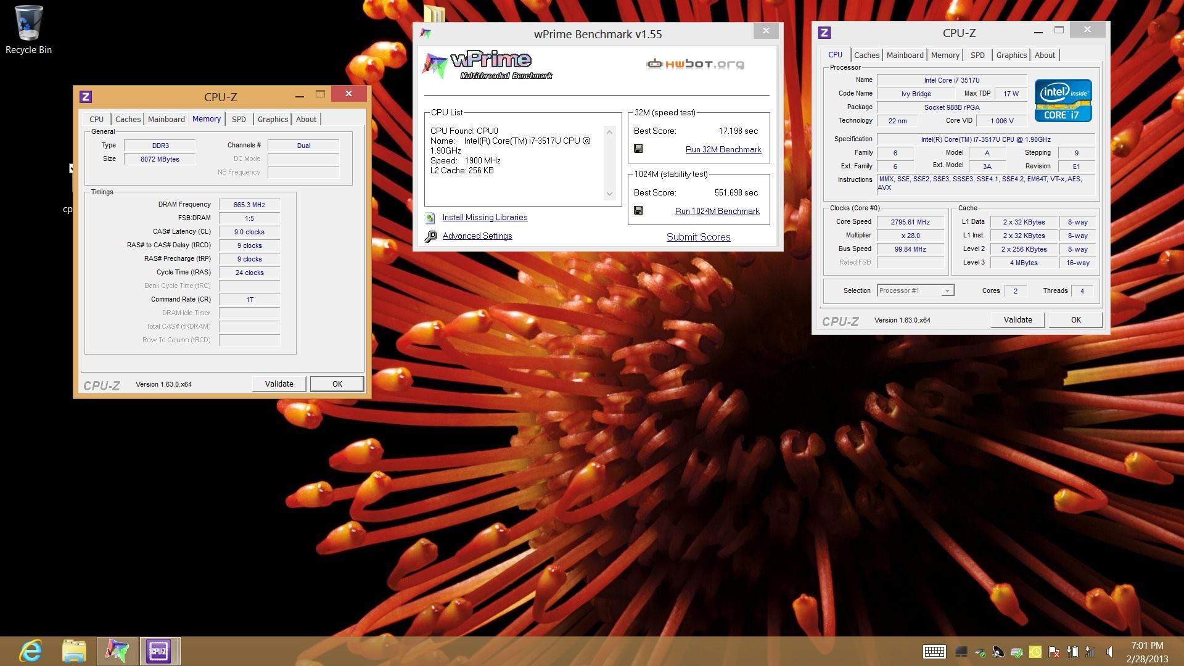
Task: Click the taskbar clock showing 7:01 PM
Action: pyautogui.click(x=1147, y=652)
